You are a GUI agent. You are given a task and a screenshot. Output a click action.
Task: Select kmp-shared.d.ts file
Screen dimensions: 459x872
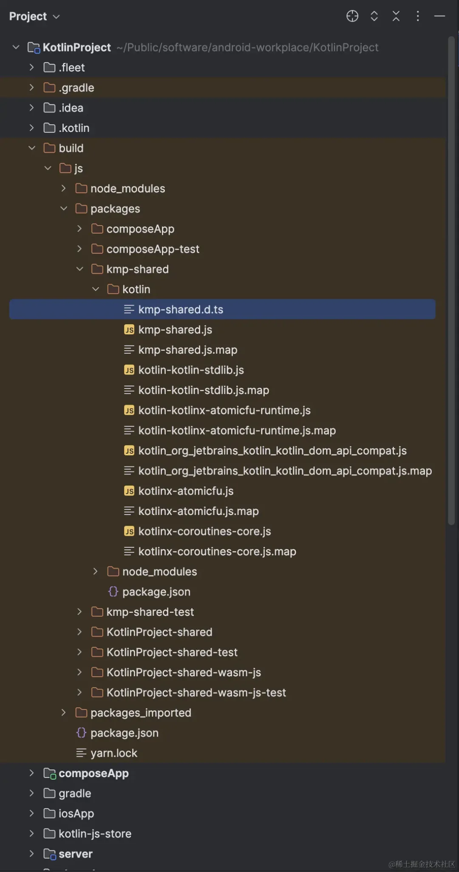[x=222, y=309]
